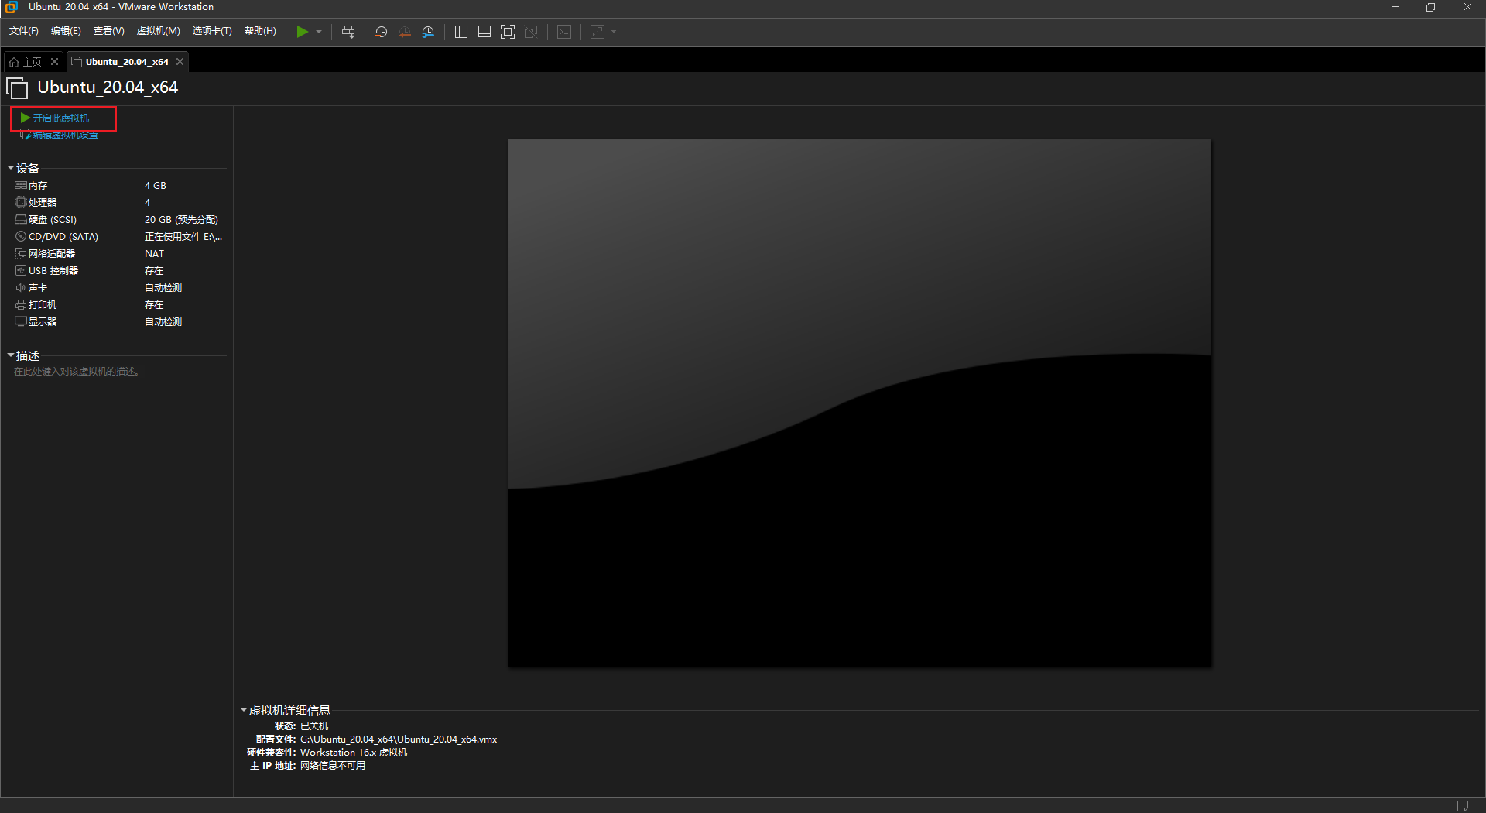1486x813 pixels.
Task: Minimize the VMware Workstation window
Action: pyautogui.click(x=1395, y=7)
